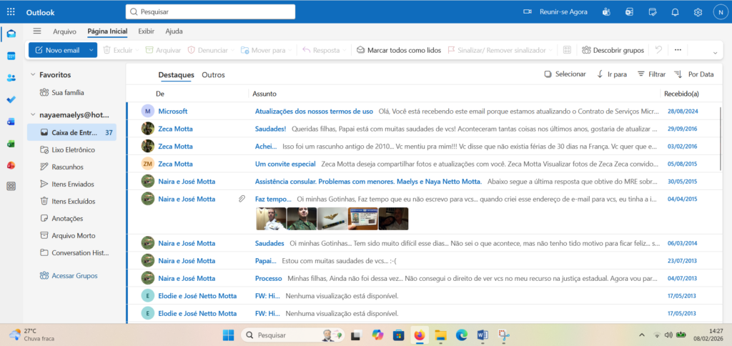Open the Por Data sort dropdown
The image size is (732, 346).
click(693, 74)
